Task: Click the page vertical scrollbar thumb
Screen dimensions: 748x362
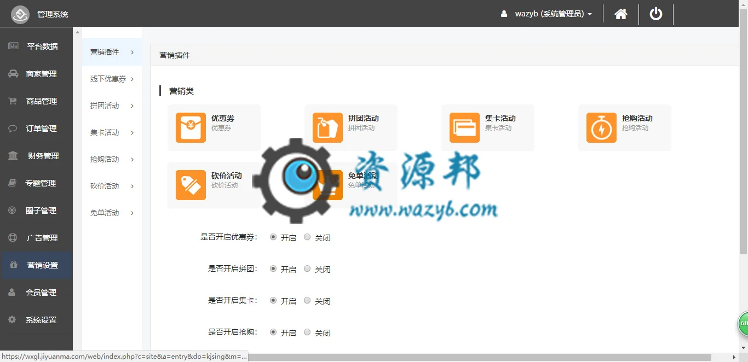Action: point(743,132)
